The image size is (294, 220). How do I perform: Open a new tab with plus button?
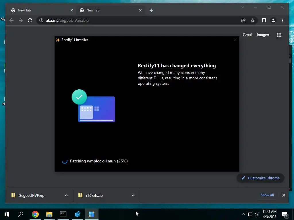click(x=151, y=10)
